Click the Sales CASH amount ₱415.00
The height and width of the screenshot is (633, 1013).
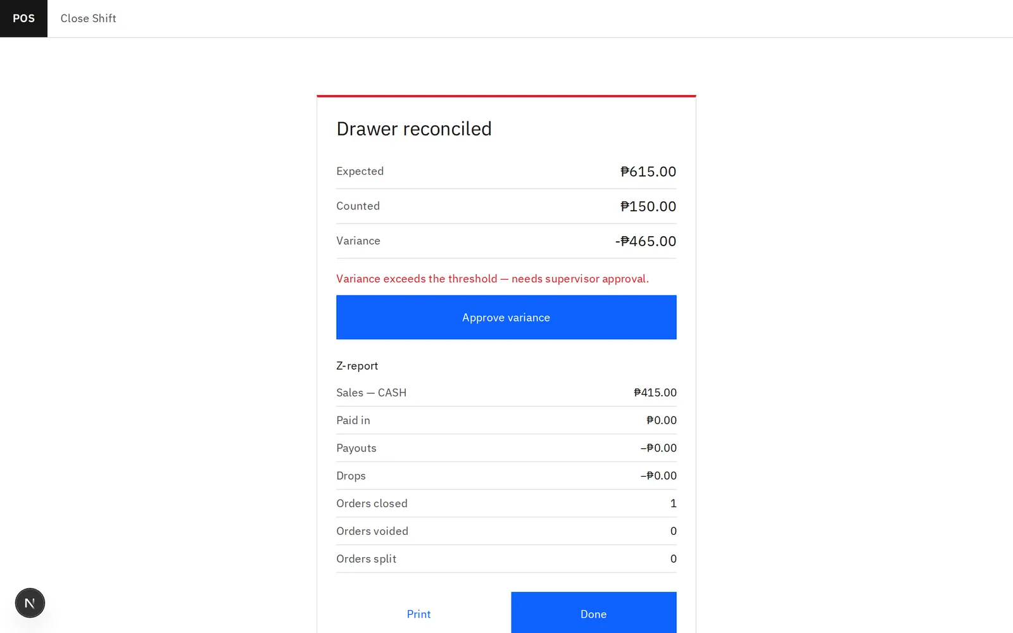click(655, 392)
